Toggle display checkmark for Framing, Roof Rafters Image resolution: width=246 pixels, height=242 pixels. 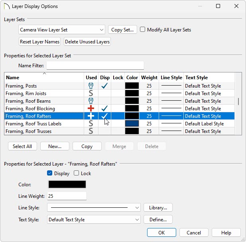tap(104, 116)
